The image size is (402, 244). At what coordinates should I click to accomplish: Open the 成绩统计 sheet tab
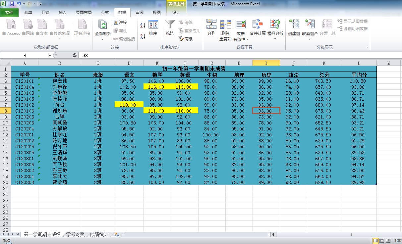(x=99, y=234)
